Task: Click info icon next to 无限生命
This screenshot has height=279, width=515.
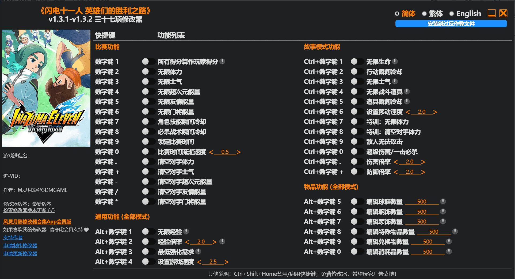Action: [395, 62]
